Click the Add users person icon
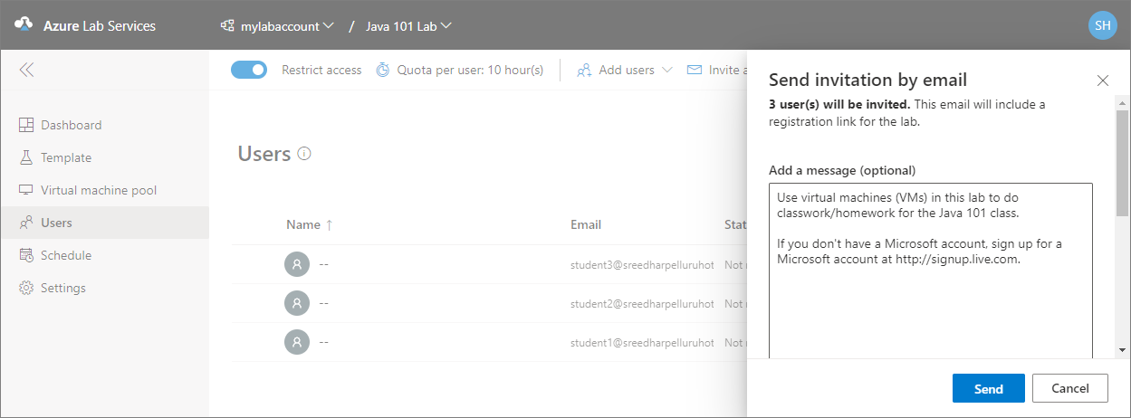This screenshot has width=1131, height=418. (584, 70)
